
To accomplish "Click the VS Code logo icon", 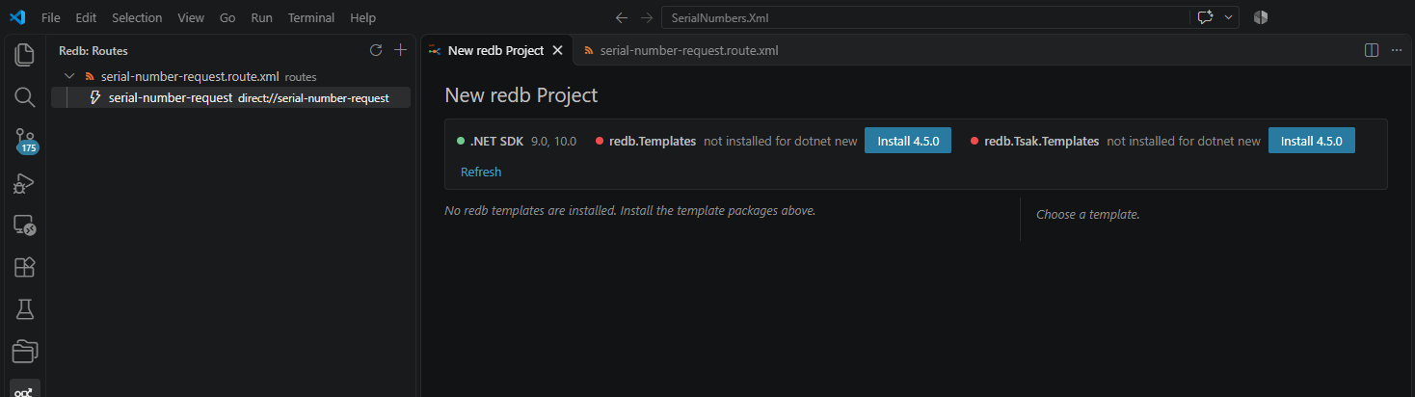I will (16, 17).
